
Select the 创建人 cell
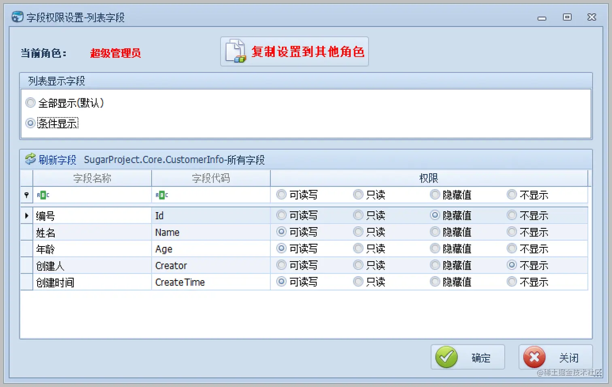pyautogui.click(x=92, y=265)
